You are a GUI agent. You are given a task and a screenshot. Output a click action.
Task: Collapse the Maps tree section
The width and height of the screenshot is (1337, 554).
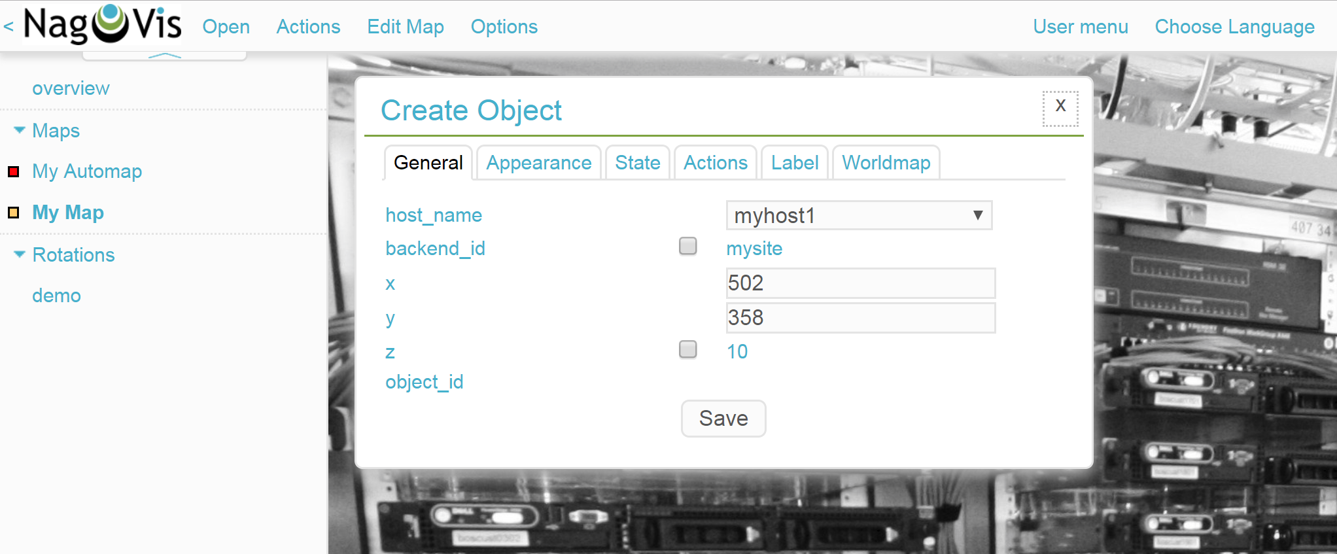pos(18,130)
